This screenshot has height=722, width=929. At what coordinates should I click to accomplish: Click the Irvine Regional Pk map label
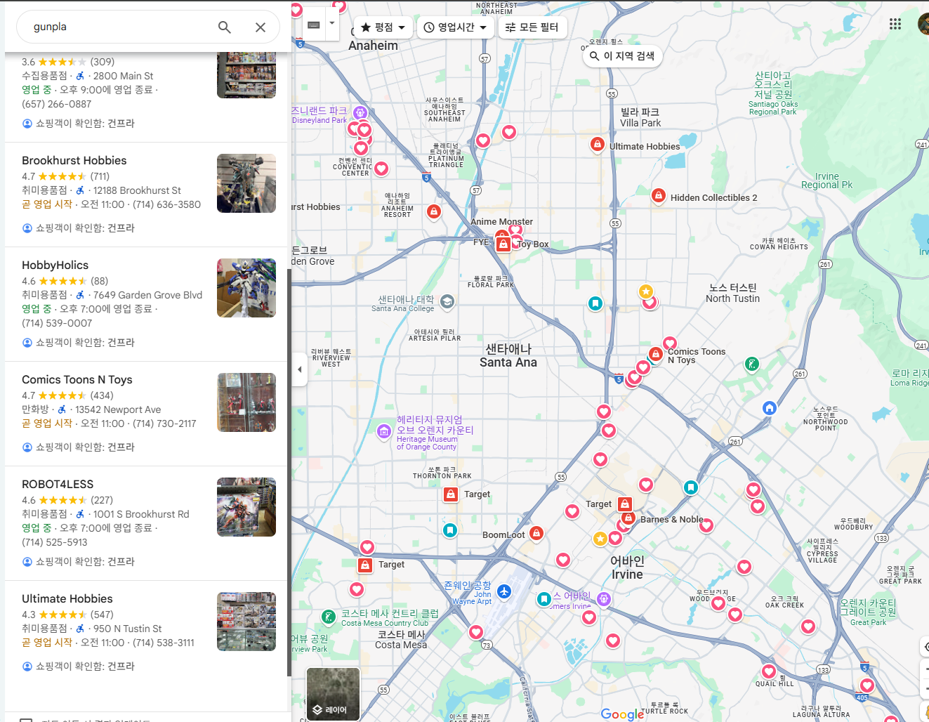click(x=826, y=180)
